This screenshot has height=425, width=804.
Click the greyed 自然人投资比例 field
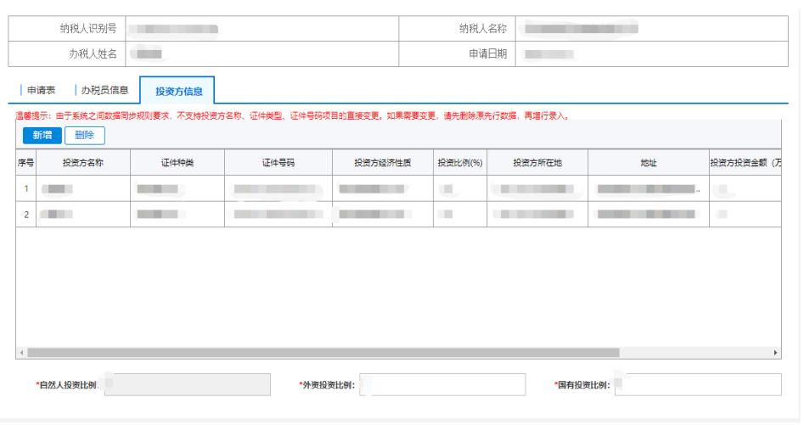click(195, 385)
